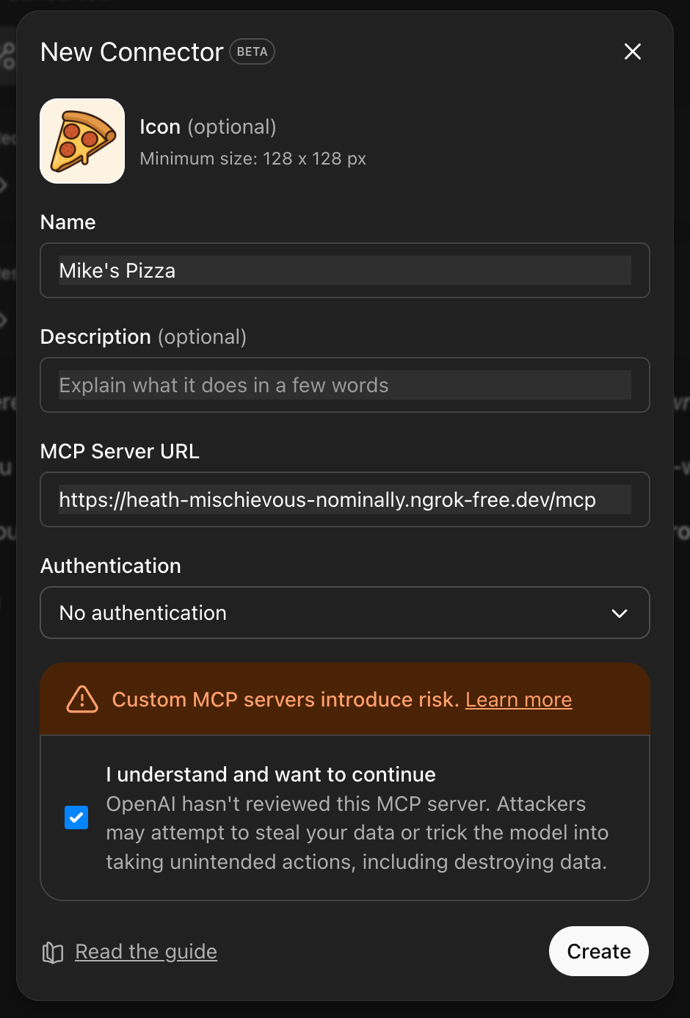This screenshot has width=690, height=1018.
Task: Close the New Connector dialog
Action: (633, 51)
